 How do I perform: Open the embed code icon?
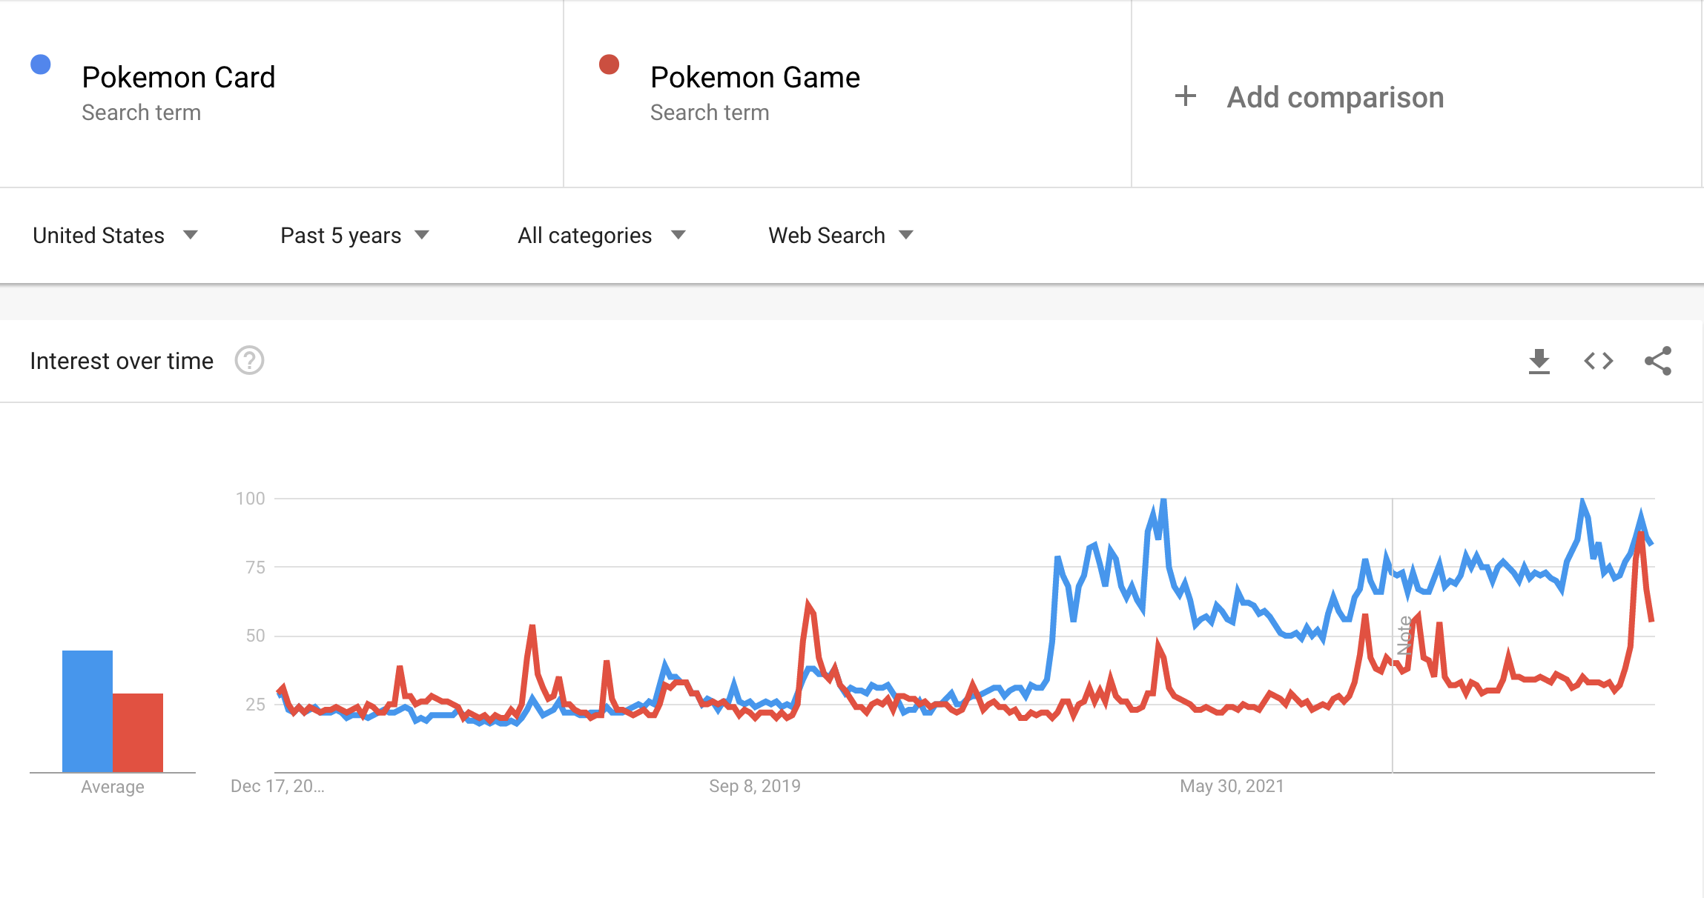[1599, 361]
